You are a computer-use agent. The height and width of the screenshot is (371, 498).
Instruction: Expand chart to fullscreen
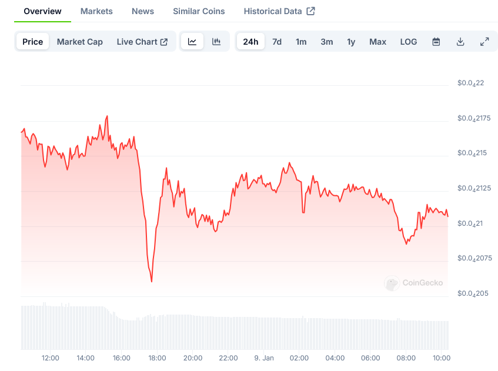484,42
